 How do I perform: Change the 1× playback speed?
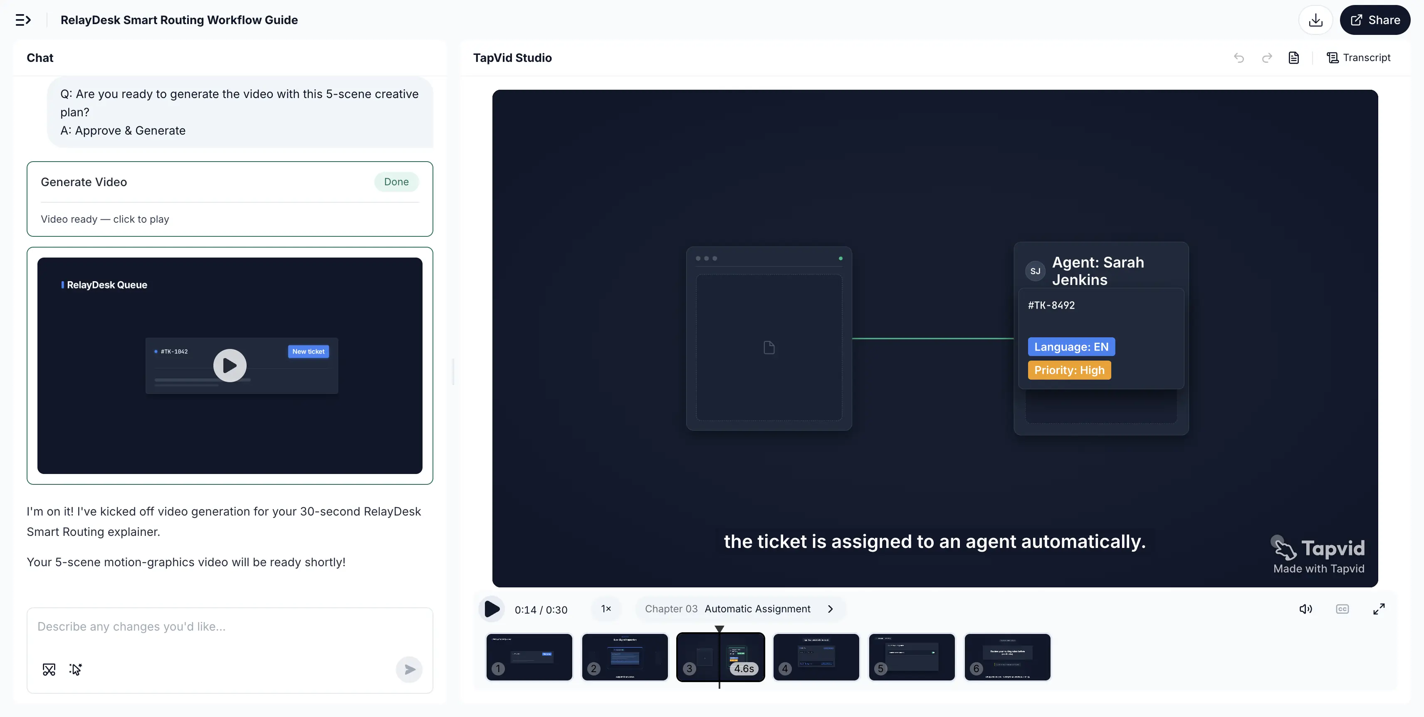tap(606, 609)
